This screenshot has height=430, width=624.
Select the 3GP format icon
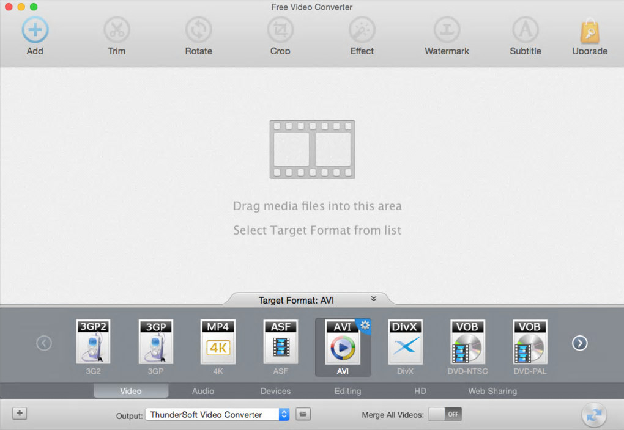[x=155, y=342]
